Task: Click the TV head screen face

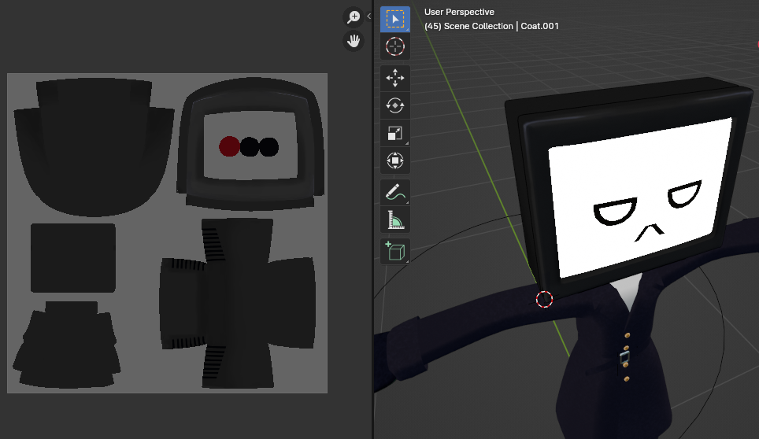Action: tap(640, 198)
